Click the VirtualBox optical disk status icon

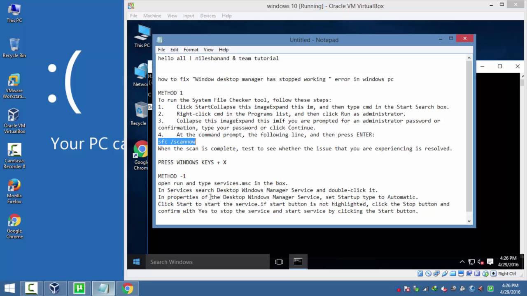[429, 273]
